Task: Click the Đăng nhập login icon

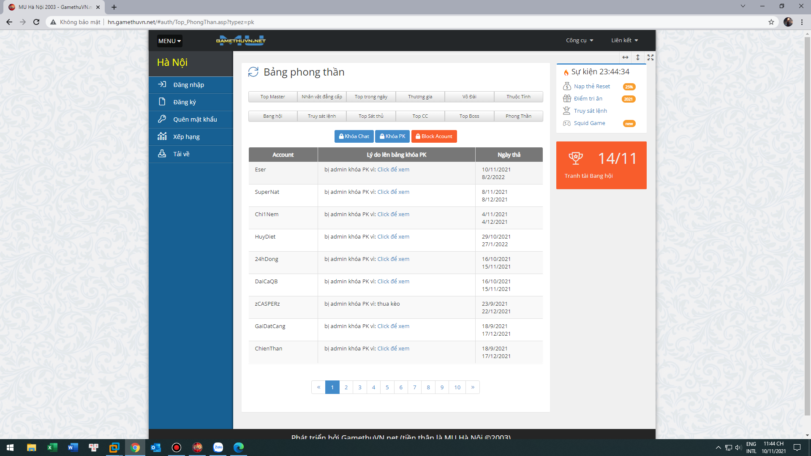Action: (x=162, y=84)
